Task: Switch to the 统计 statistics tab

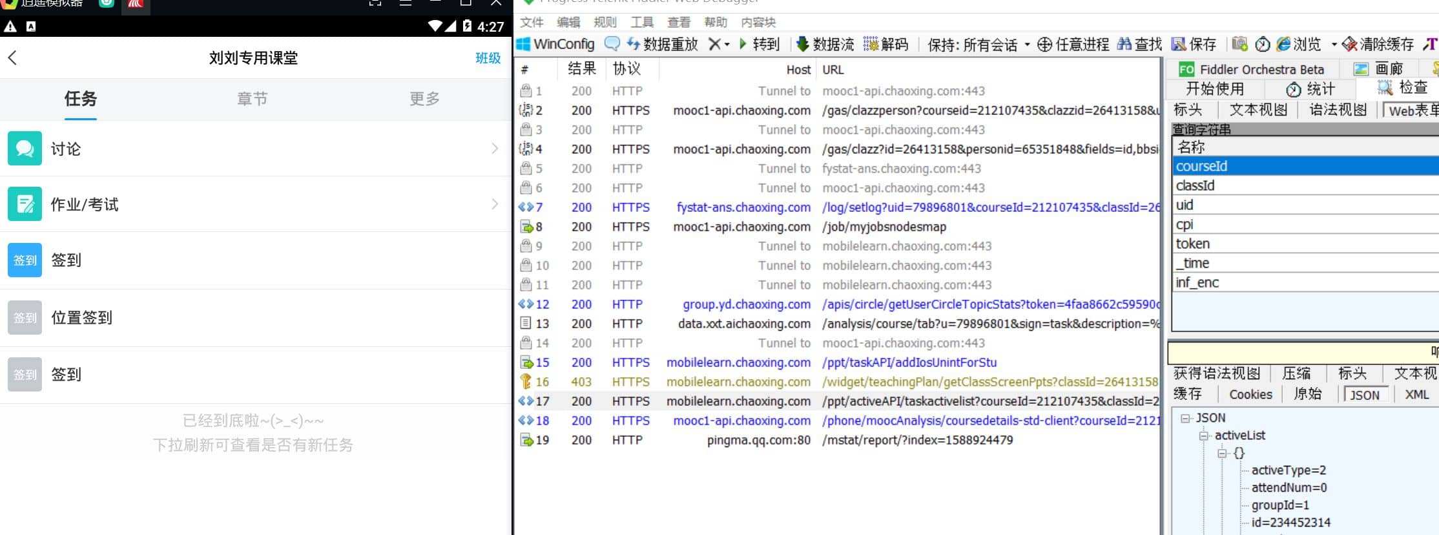Action: pos(1310,89)
